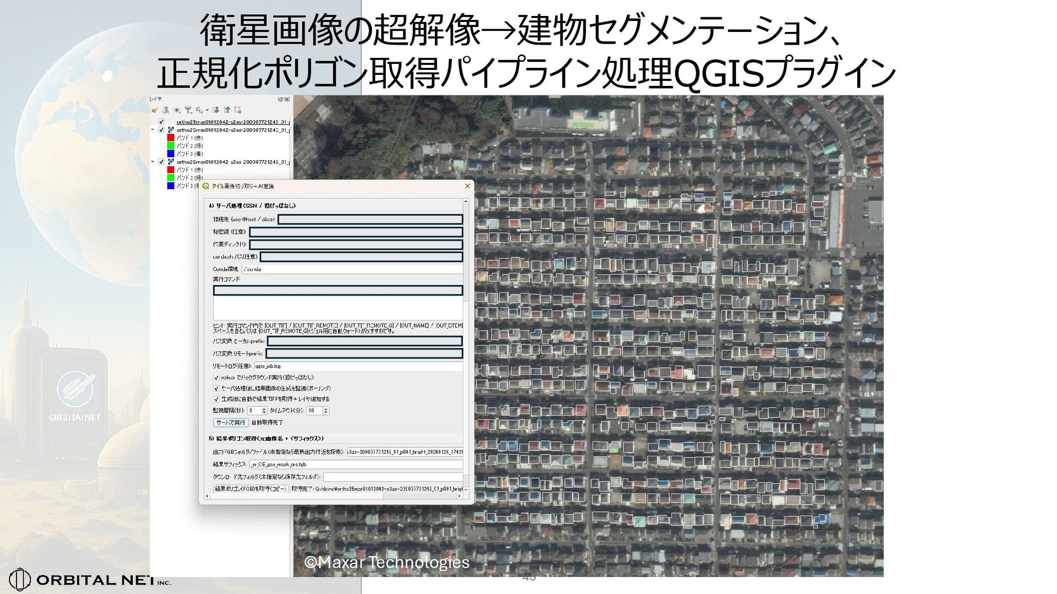Click the リモートログ(任意) input field

pyautogui.click(x=358, y=366)
